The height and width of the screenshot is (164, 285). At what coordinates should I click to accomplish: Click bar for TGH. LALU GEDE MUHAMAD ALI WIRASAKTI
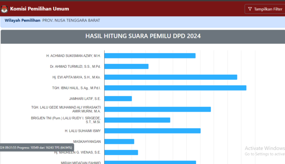(158, 109)
